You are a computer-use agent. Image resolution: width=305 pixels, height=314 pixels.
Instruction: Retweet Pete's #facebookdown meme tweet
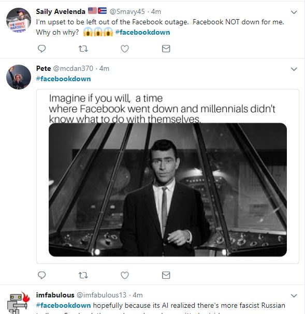(x=83, y=275)
